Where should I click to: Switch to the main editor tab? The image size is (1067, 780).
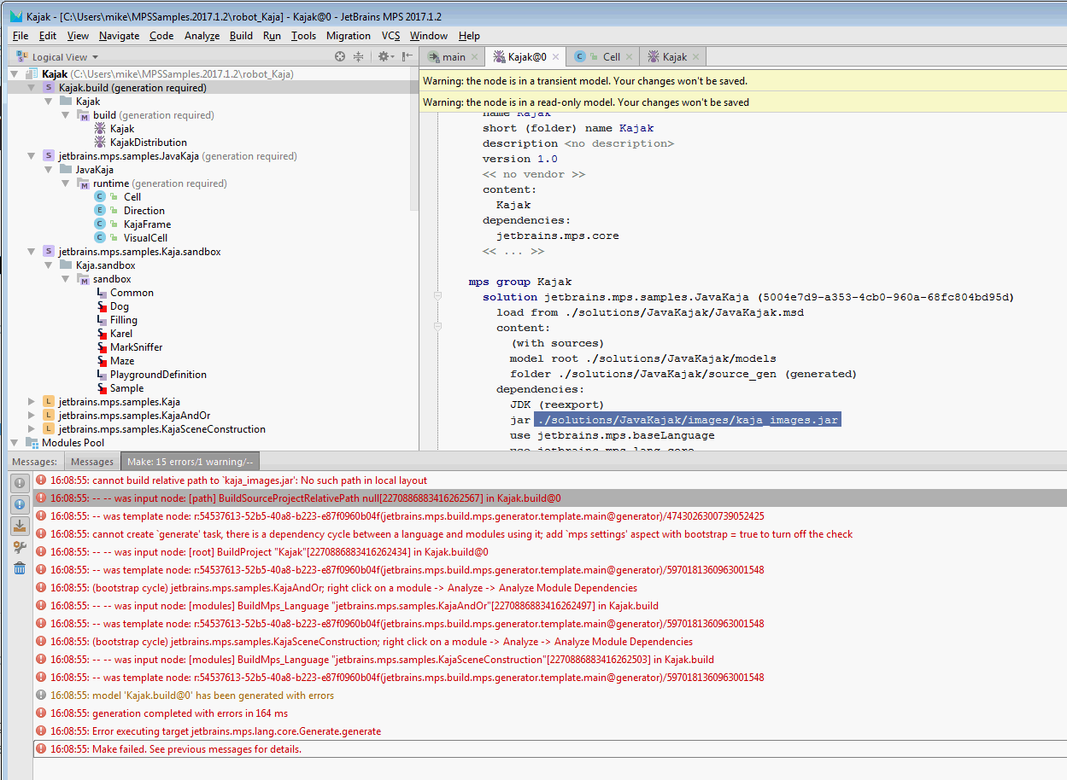[x=453, y=57]
